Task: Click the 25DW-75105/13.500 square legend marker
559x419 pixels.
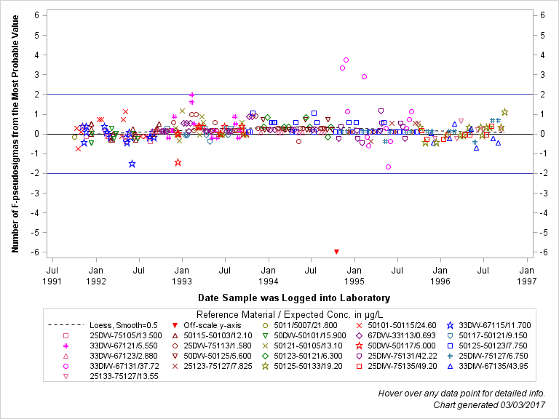Action: [x=66, y=335]
